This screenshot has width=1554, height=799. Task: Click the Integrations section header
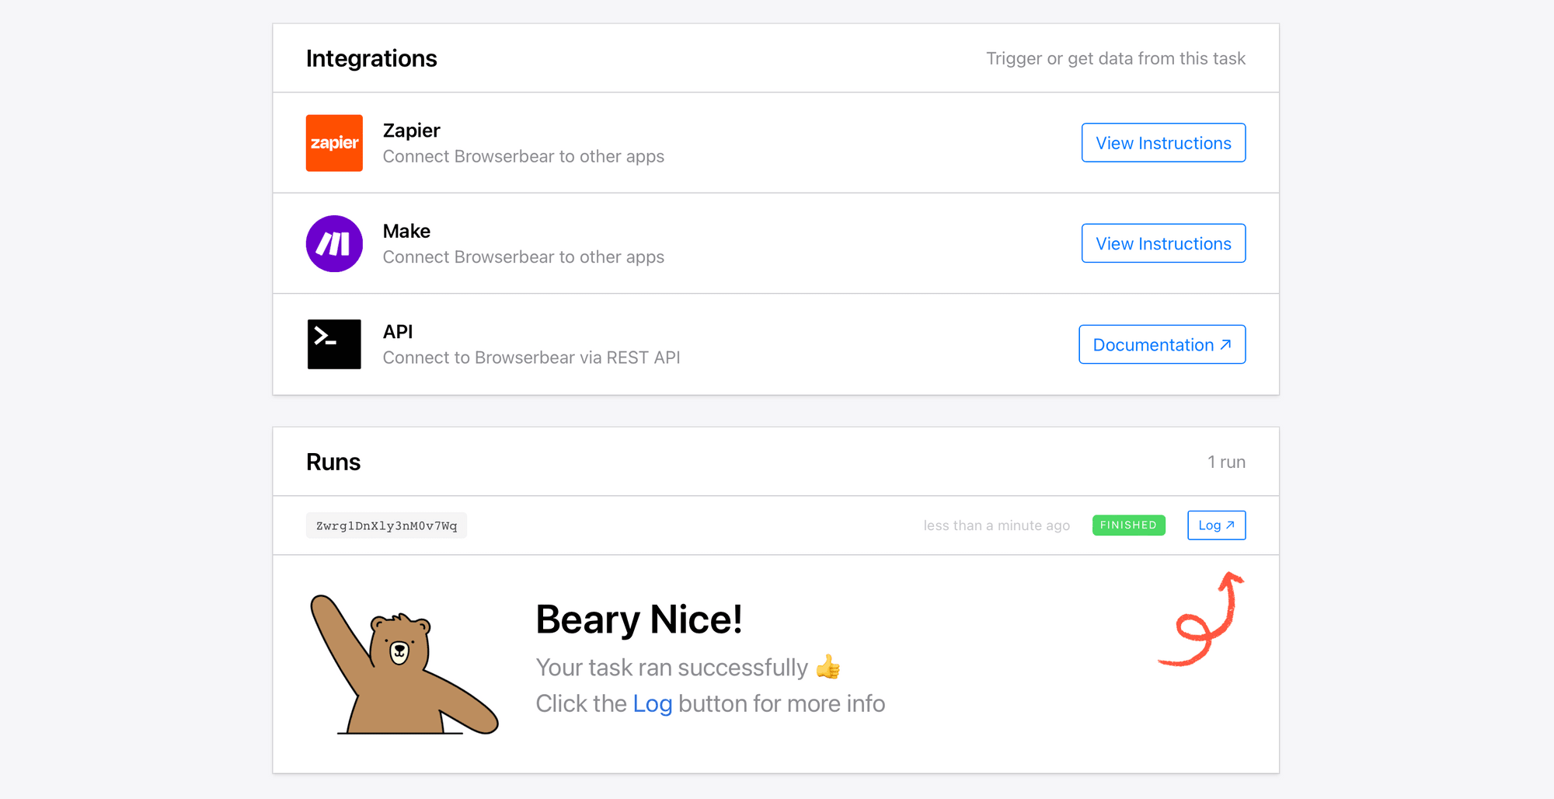[371, 58]
